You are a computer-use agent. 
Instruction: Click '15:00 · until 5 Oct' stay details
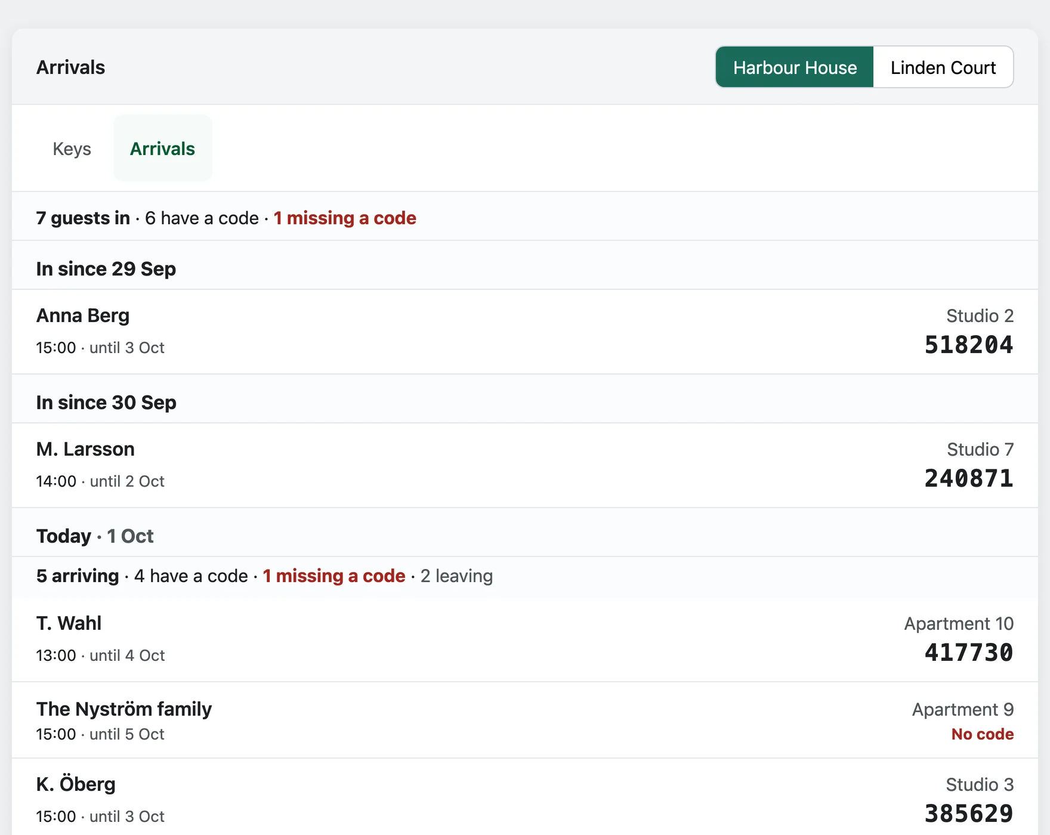(100, 734)
